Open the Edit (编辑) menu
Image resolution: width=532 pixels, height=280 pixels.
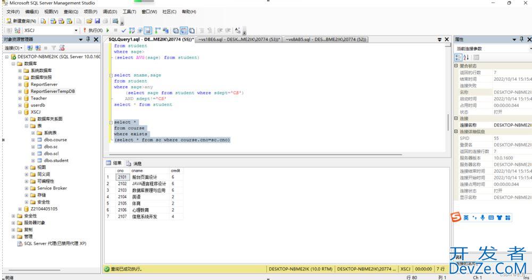tap(32, 12)
